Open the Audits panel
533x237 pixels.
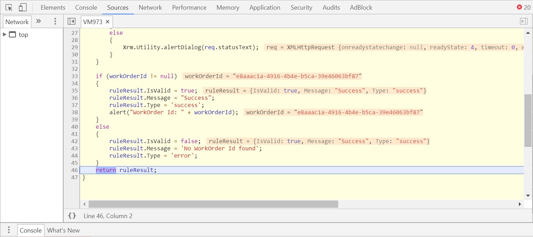pos(331,7)
